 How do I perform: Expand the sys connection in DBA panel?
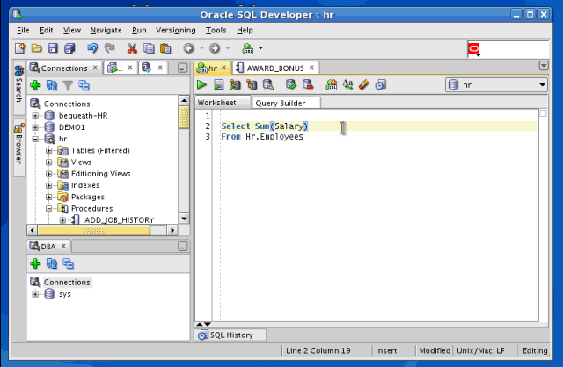(x=35, y=294)
